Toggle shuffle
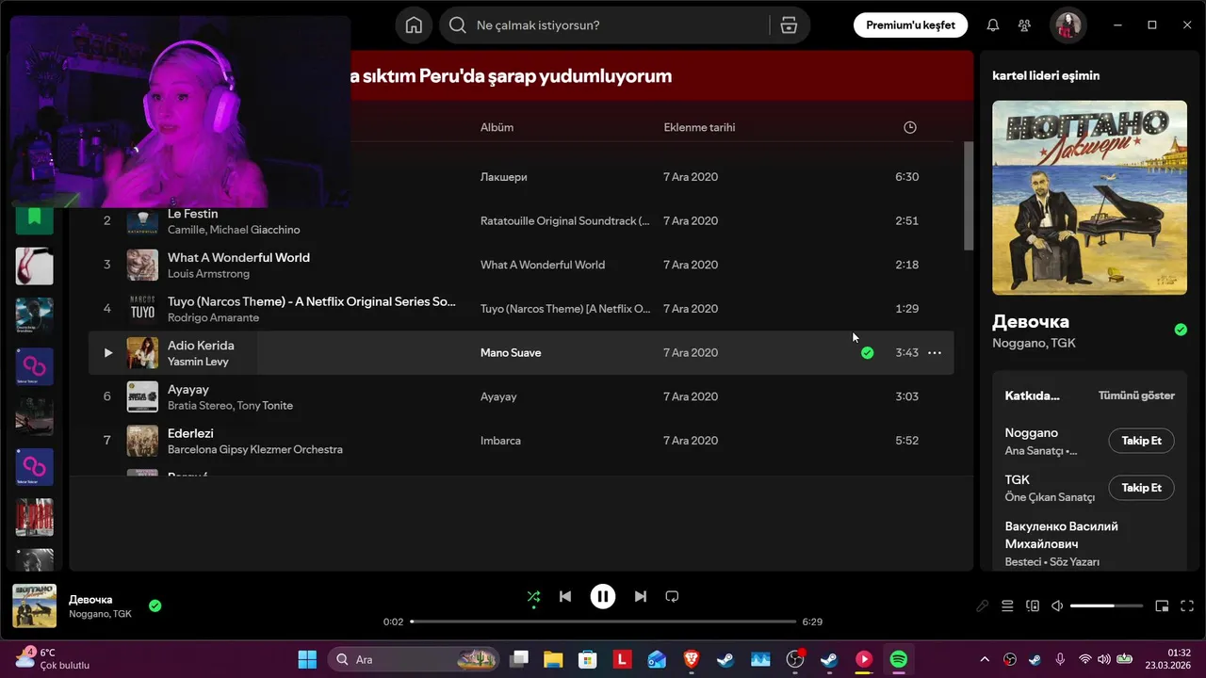This screenshot has height=678, width=1206. click(x=533, y=596)
